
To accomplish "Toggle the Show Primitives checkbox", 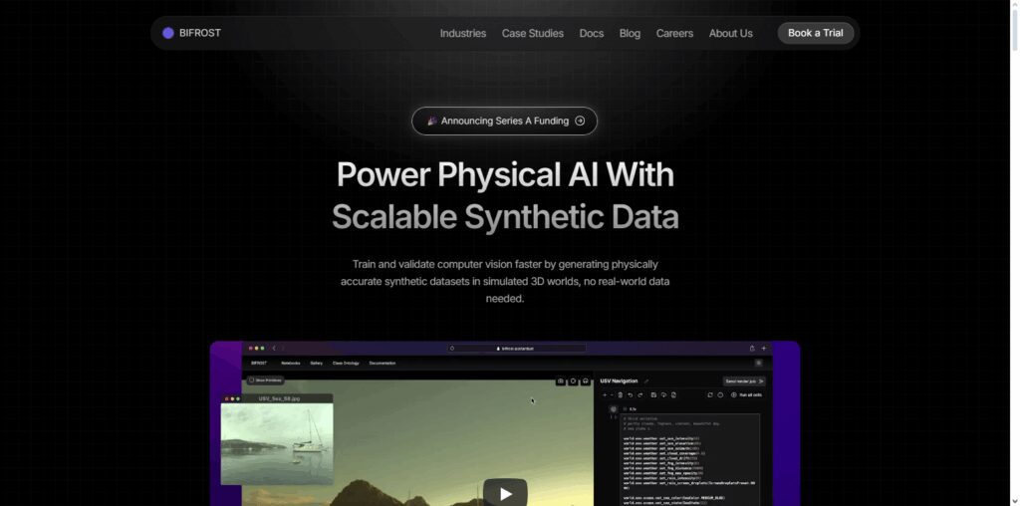I will (x=252, y=379).
